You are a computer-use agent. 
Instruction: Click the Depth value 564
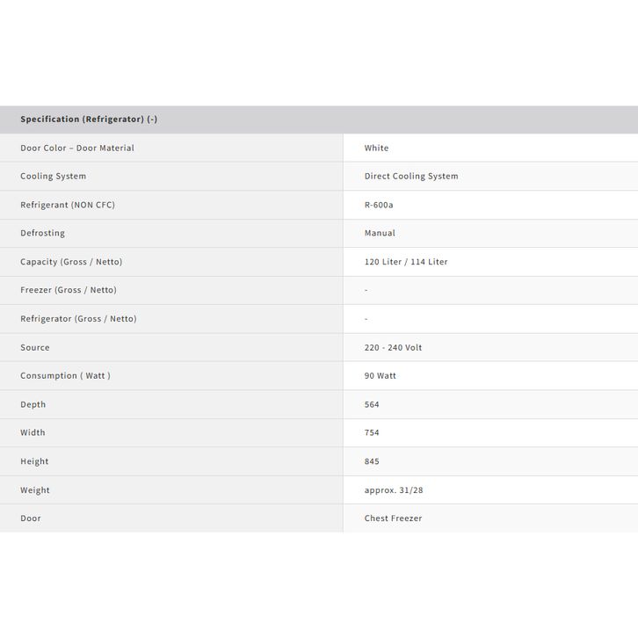[372, 405]
